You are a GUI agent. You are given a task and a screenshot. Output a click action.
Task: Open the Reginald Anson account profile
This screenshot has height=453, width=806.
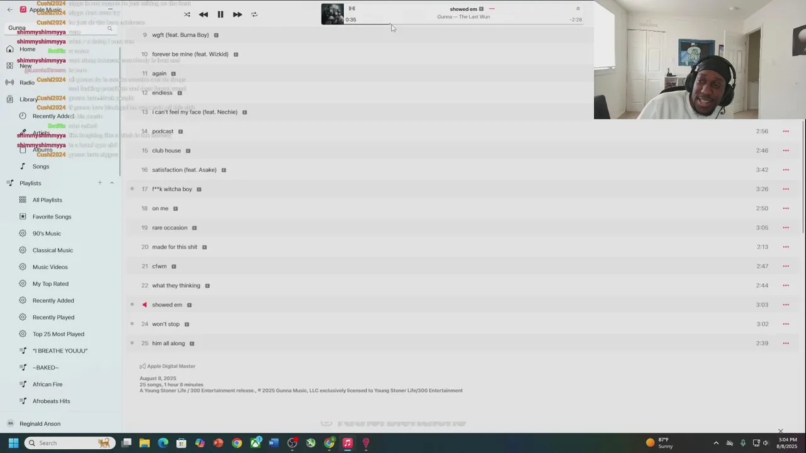coord(40,424)
